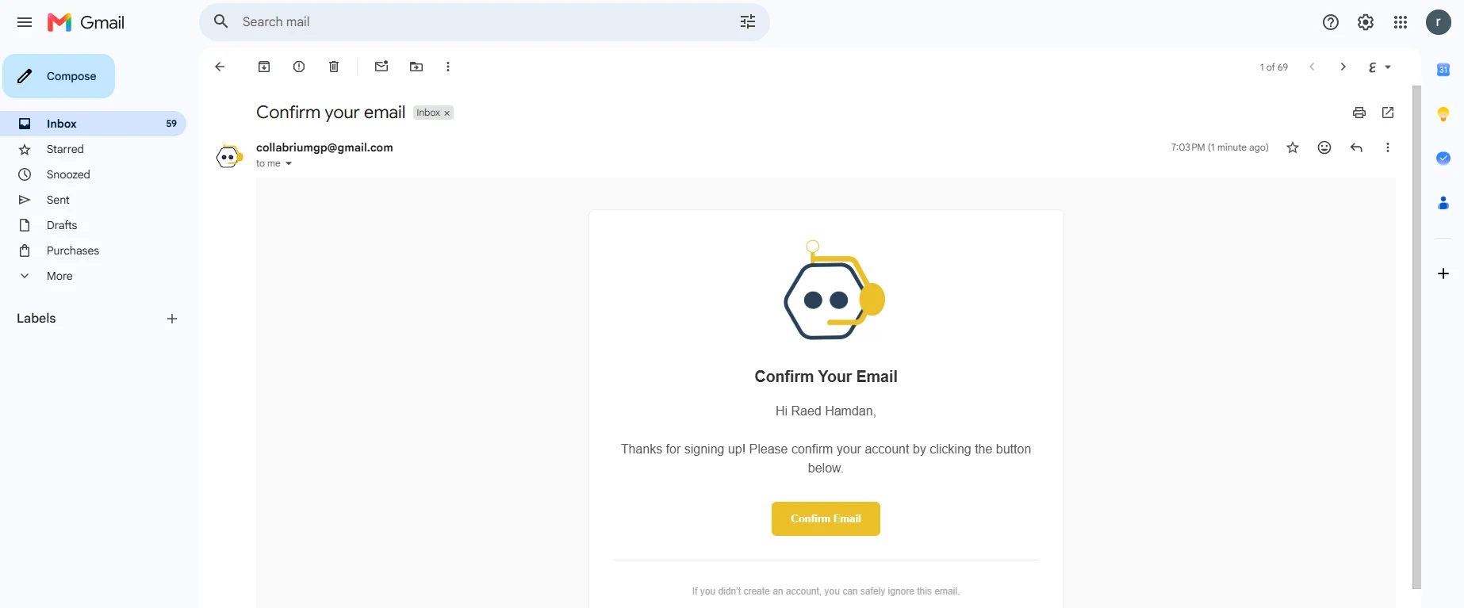Open email in new window
The width and height of the screenshot is (1464, 608).
(1388, 113)
